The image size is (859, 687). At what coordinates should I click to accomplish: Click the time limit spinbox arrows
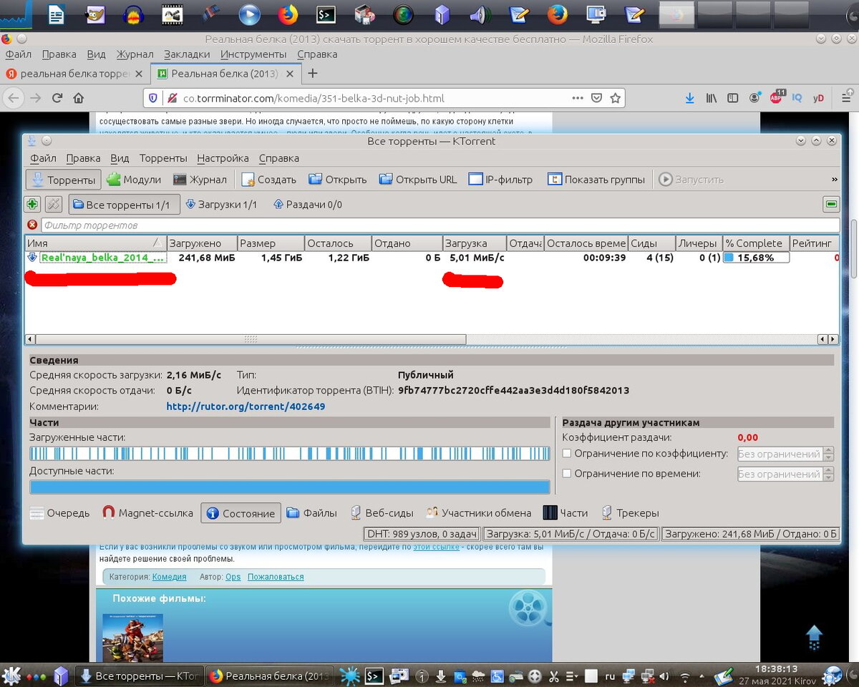[x=829, y=474]
